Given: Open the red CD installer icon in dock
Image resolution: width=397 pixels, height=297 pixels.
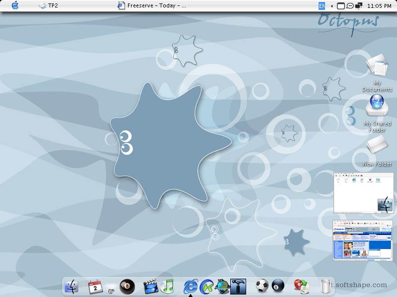Looking at the screenshot, I should [301, 287].
